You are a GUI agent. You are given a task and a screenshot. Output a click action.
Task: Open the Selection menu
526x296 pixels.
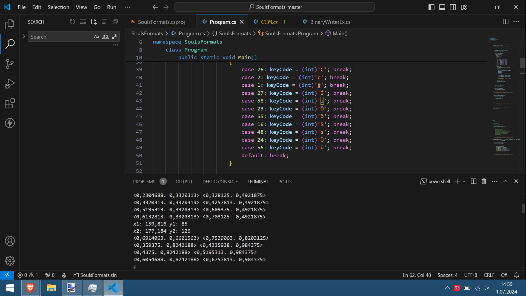58,7
